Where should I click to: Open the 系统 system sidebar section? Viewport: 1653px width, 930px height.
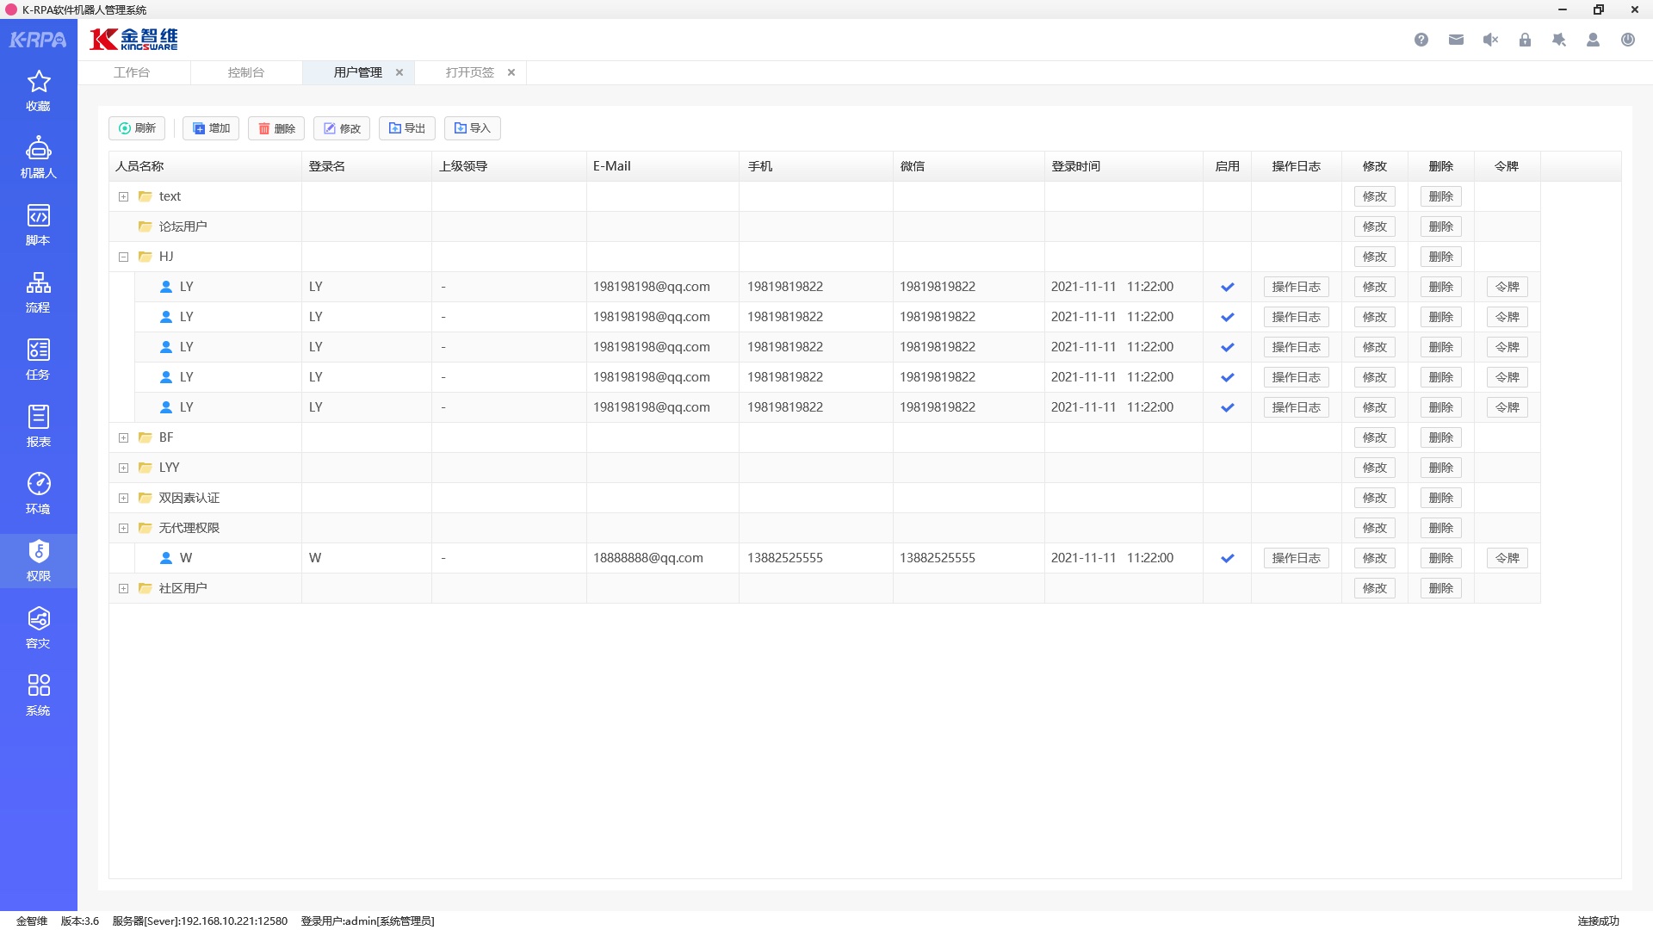click(x=38, y=696)
